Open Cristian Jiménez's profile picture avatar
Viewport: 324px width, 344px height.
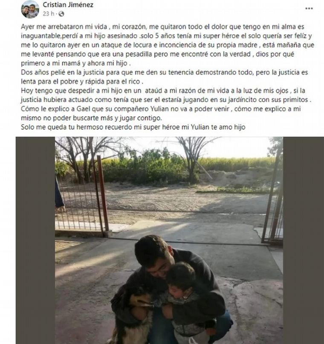click(30, 9)
